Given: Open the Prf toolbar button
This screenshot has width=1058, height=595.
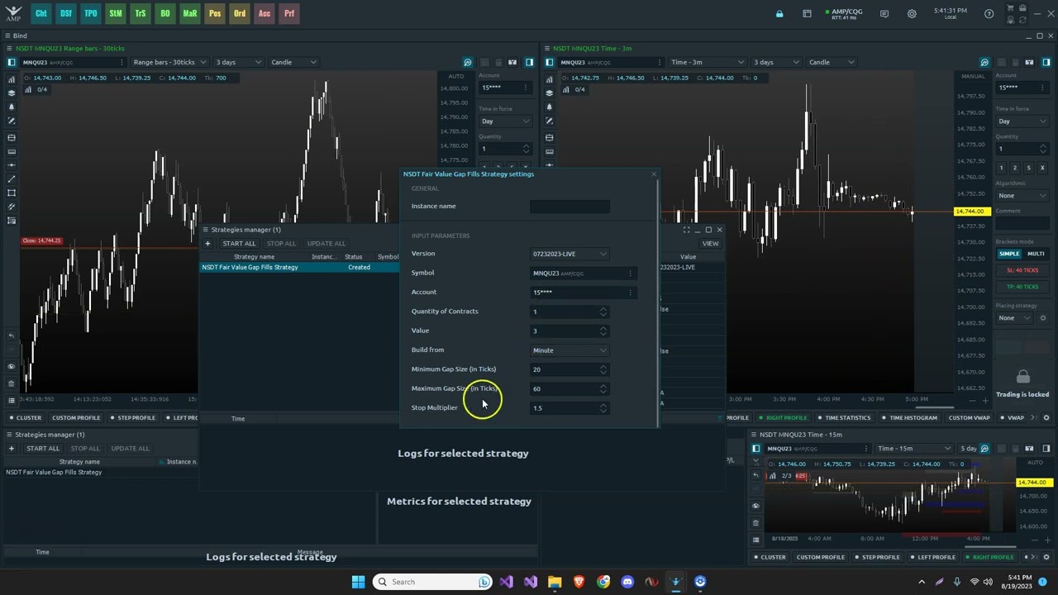Looking at the screenshot, I should (289, 13).
